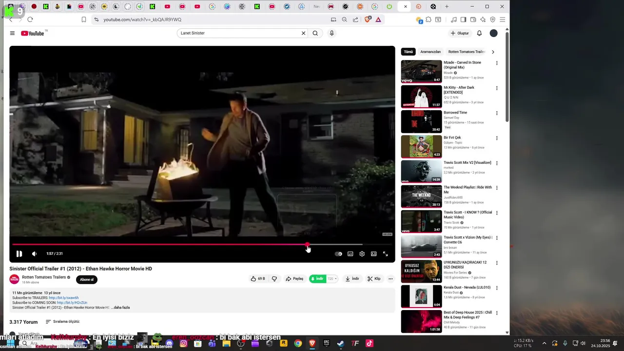Open browser extensions puzzle icon
Image resolution: width=624 pixels, height=351 pixels.
coord(429,19)
